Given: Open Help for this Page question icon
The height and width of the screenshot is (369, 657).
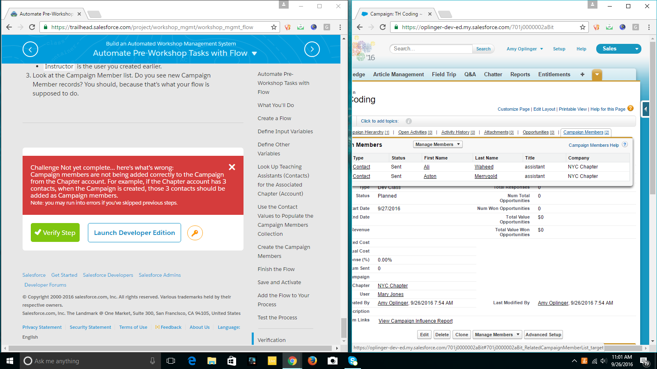Looking at the screenshot, I should [631, 109].
